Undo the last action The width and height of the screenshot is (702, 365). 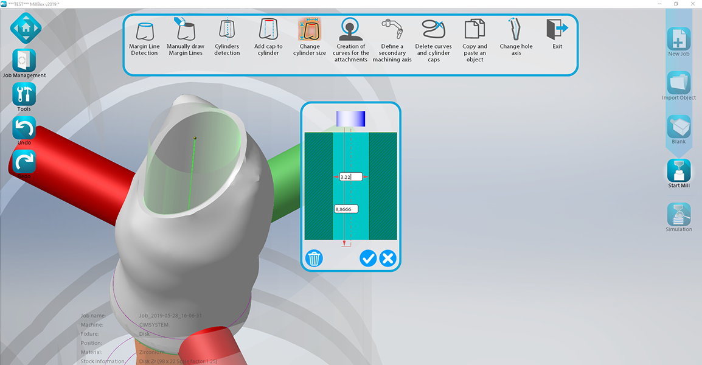point(24,131)
